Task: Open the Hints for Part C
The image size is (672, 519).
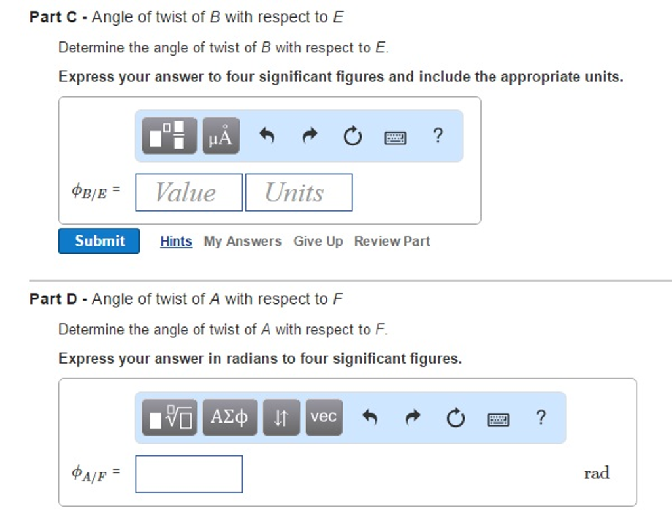Action: point(175,241)
